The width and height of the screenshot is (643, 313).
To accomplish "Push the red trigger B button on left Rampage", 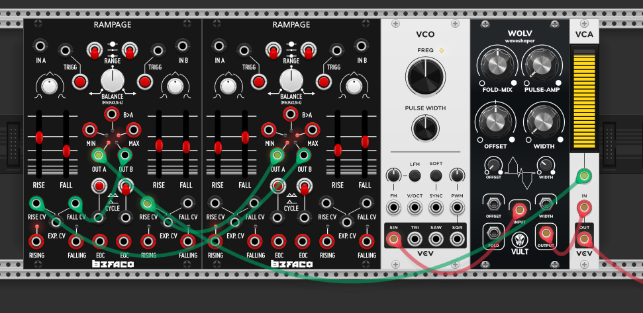I will pyautogui.click(x=145, y=82).
